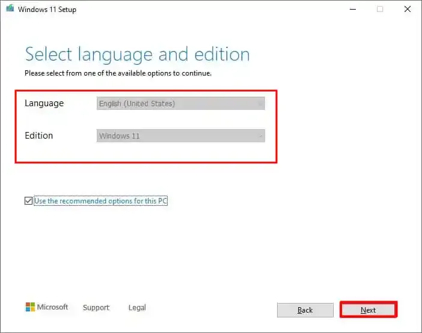Close the Windows 11 Setup window
Screen dimensions: 422x333
408,9
